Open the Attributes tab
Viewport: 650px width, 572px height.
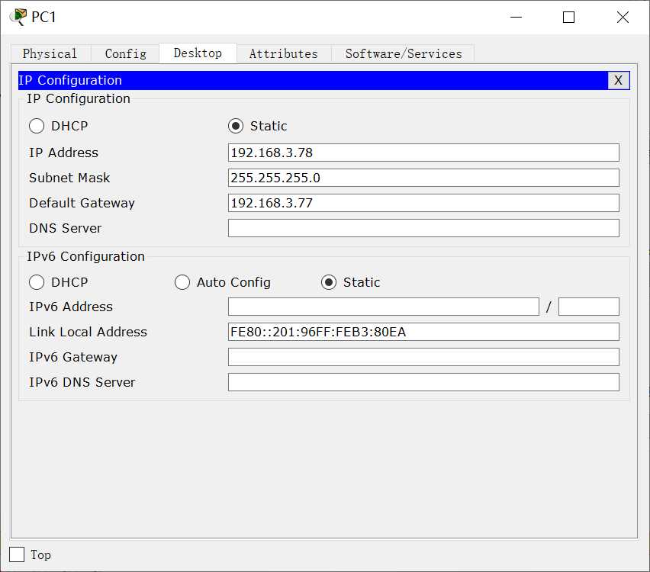284,53
